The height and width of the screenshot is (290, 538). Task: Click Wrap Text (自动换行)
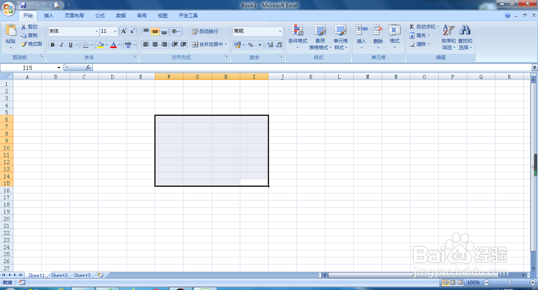205,31
